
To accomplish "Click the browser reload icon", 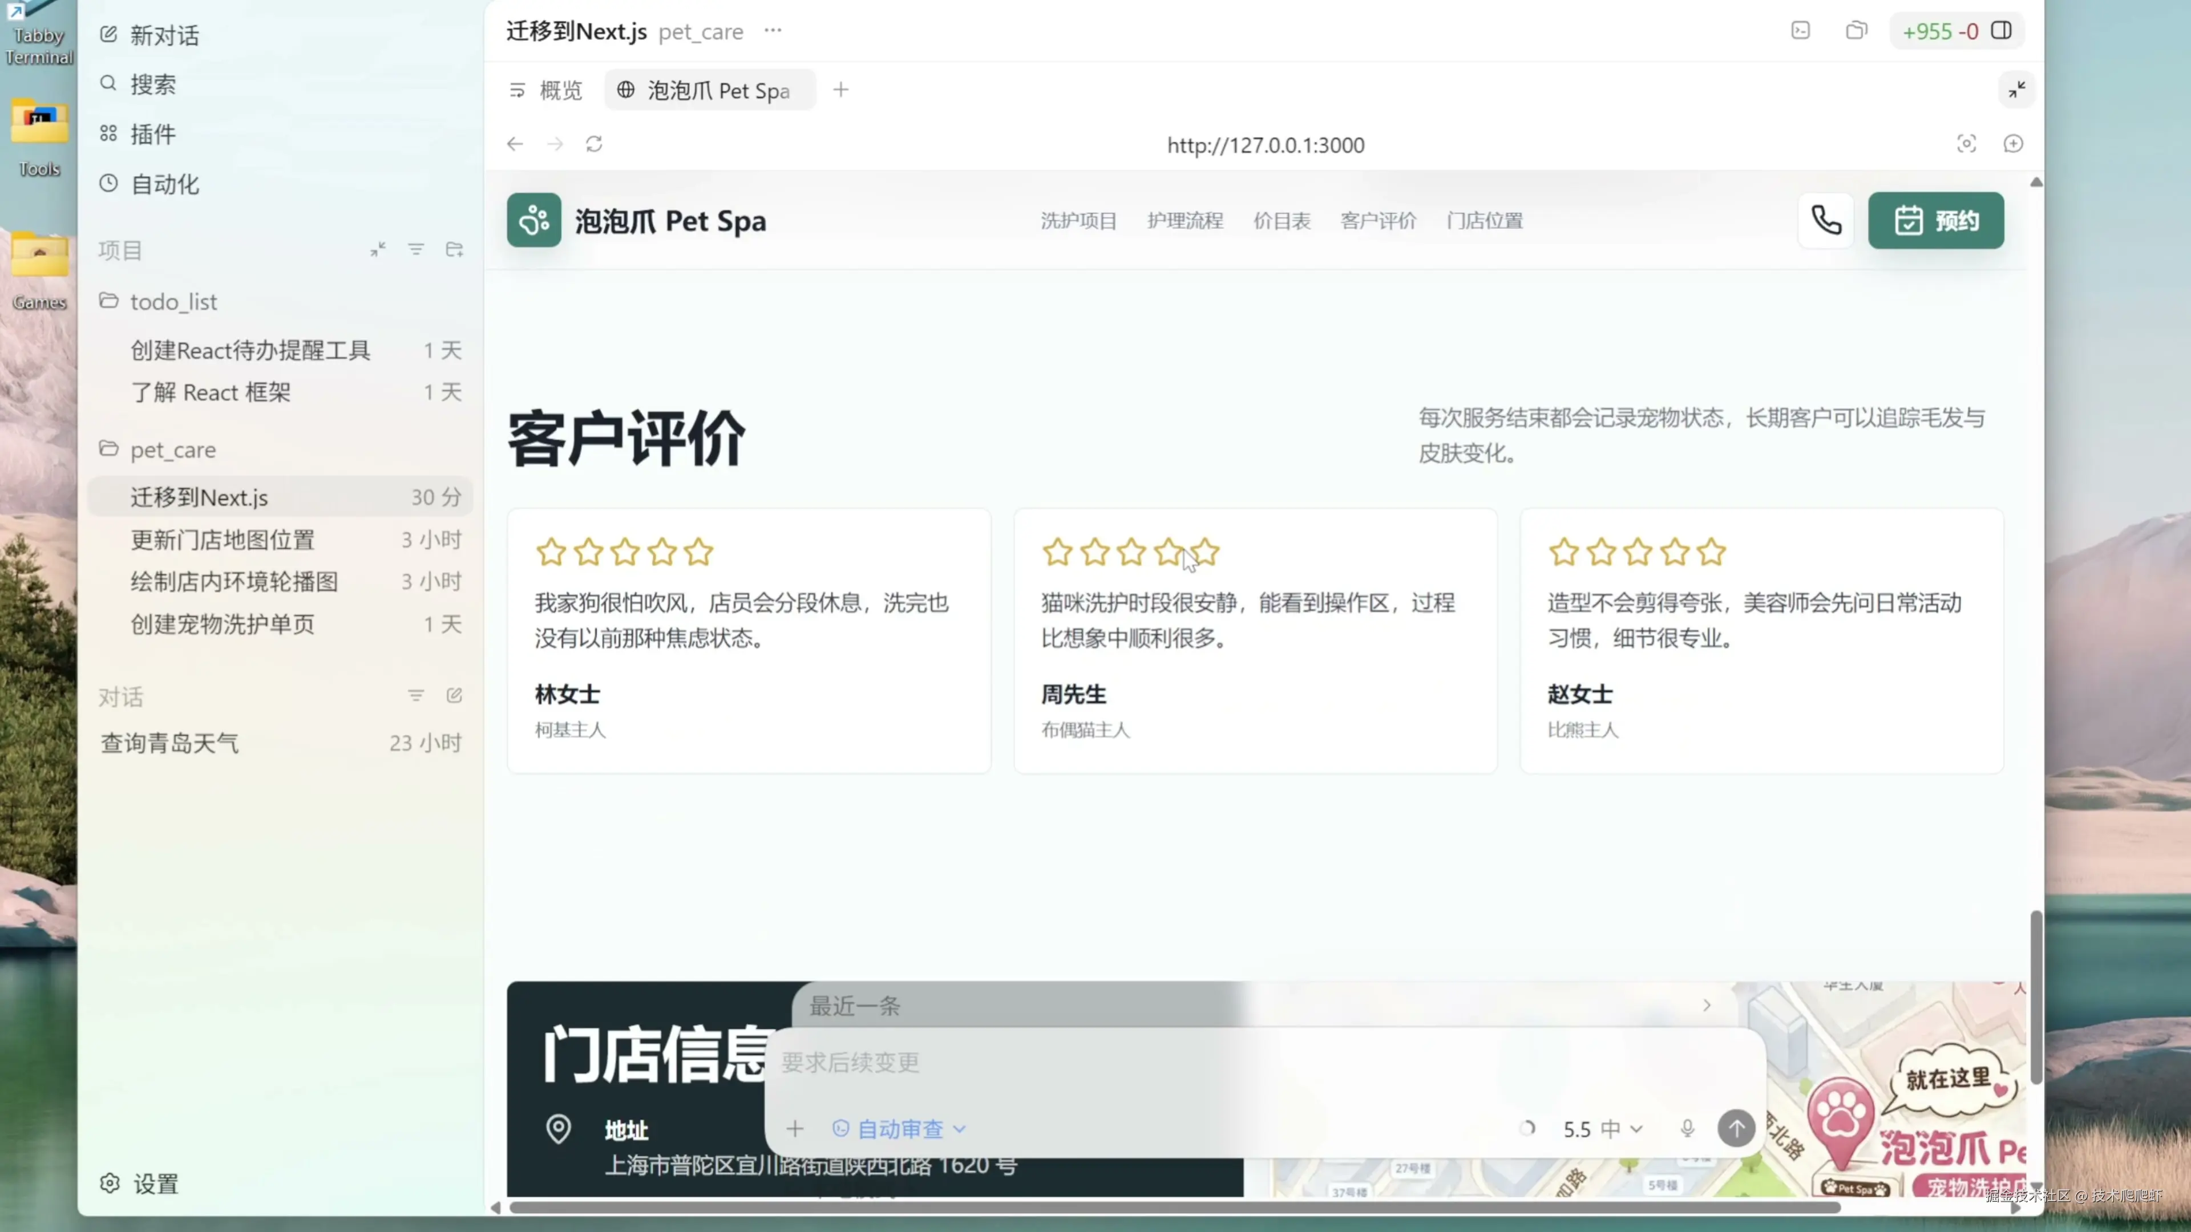I will tap(593, 144).
